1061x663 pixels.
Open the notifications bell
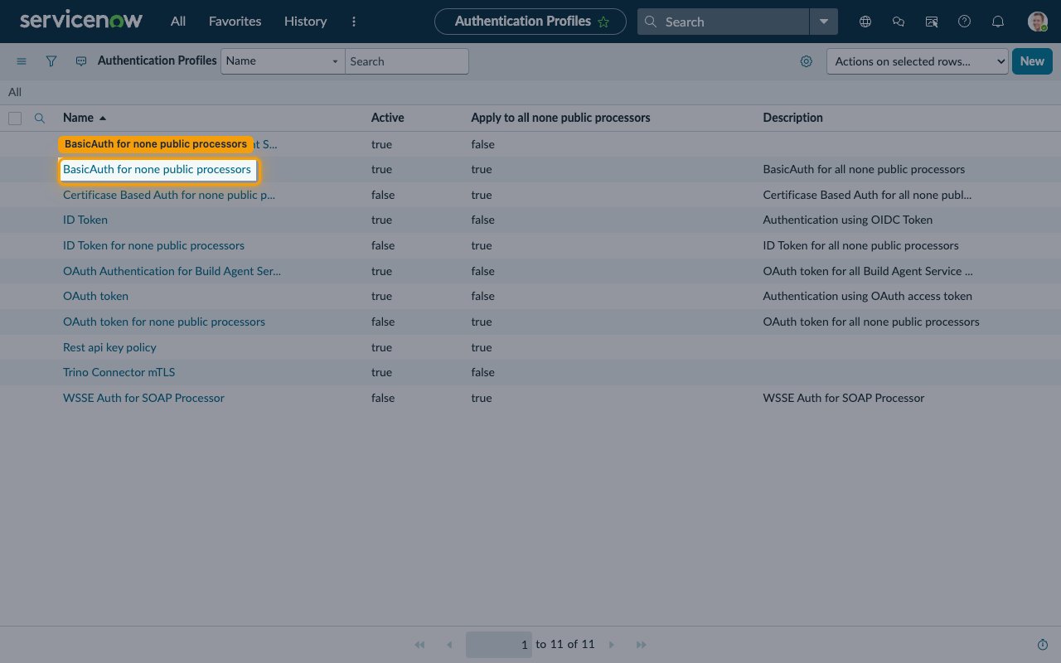tap(998, 22)
